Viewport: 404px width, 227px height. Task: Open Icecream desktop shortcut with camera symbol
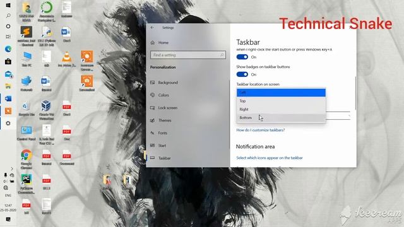[x=87, y=83]
